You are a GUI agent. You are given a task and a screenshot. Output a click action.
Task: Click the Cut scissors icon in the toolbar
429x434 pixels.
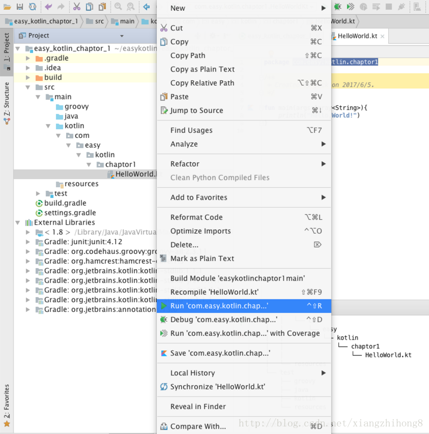pos(76,7)
